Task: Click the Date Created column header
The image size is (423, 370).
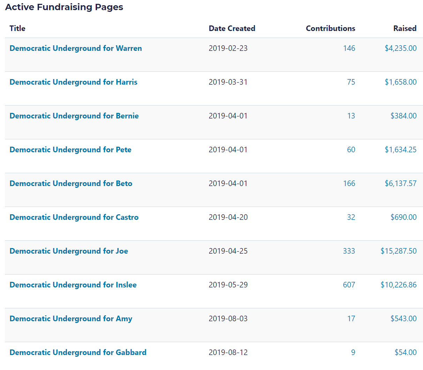Action: tap(232, 29)
